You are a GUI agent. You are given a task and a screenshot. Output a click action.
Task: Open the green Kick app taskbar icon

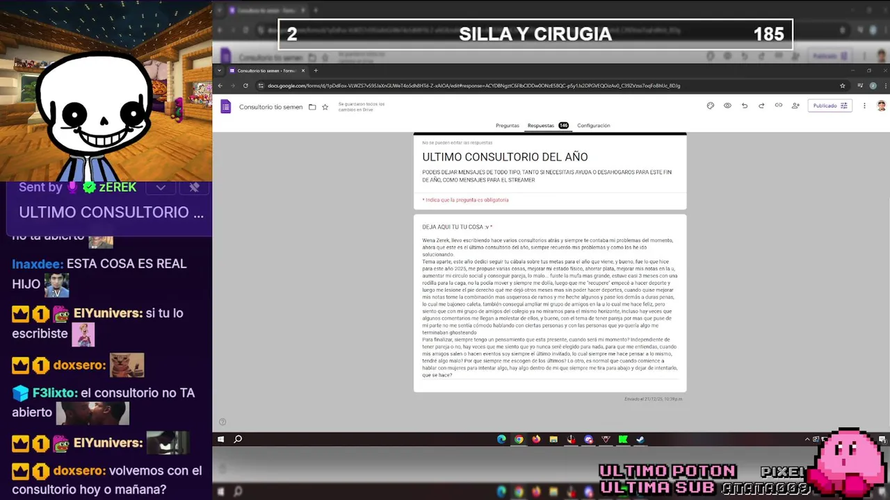coord(623,439)
